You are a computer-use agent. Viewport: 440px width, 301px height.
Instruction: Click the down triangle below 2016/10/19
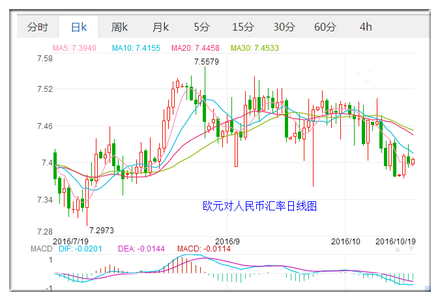411,249
